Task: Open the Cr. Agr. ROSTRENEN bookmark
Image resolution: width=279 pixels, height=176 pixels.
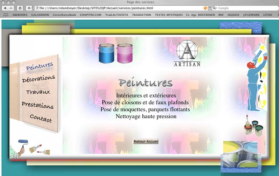Action: pyautogui.click(x=201, y=15)
